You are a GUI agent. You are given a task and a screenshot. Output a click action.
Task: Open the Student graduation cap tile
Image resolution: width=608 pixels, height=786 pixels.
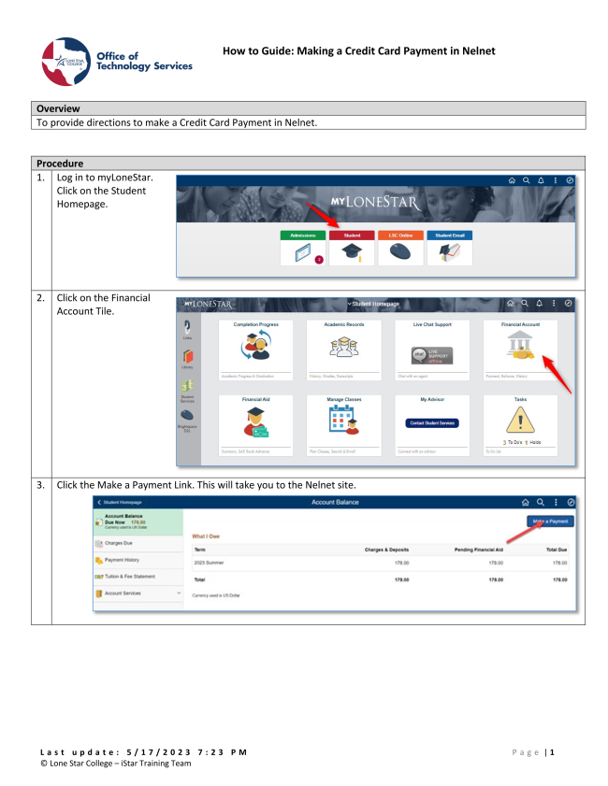point(352,248)
